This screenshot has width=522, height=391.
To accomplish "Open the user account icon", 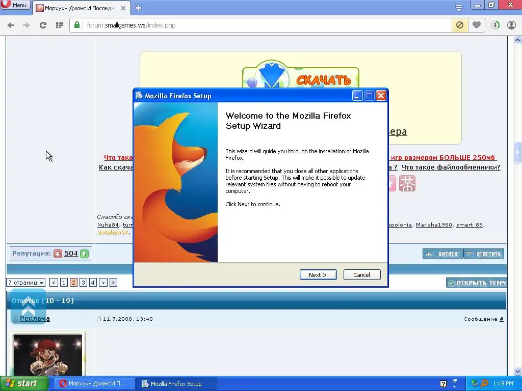I will (511, 25).
